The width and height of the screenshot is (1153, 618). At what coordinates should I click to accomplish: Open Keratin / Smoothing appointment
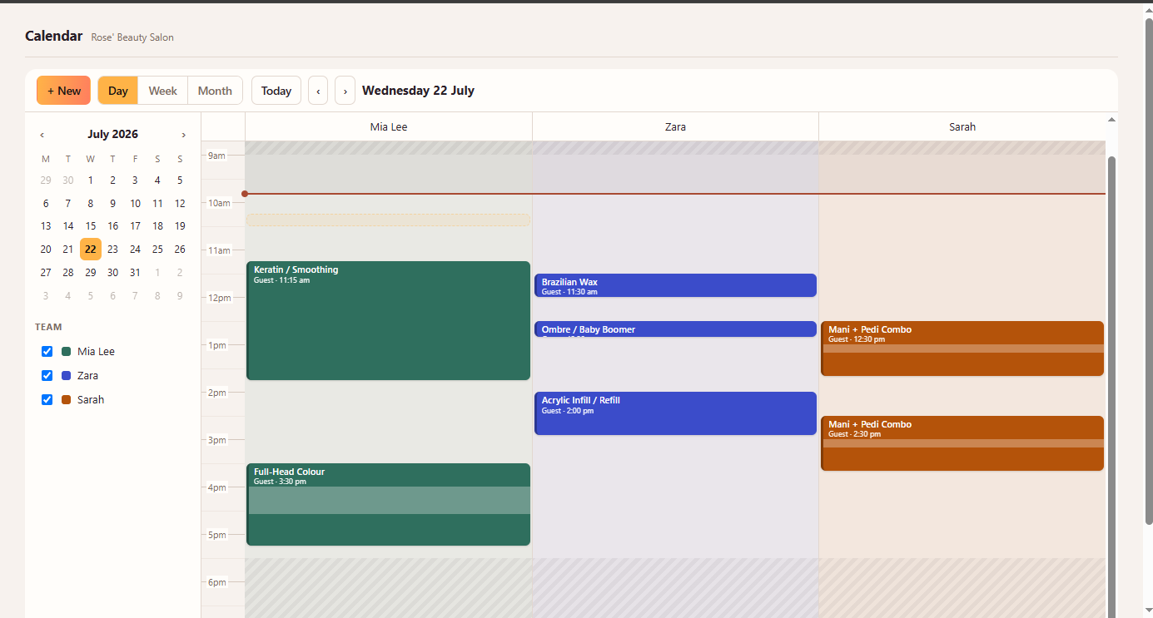389,321
